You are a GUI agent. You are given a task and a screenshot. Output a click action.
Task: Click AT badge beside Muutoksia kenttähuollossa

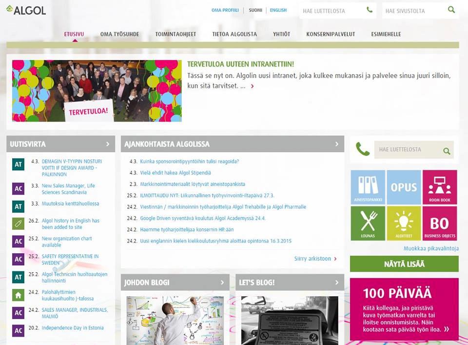[18, 206]
